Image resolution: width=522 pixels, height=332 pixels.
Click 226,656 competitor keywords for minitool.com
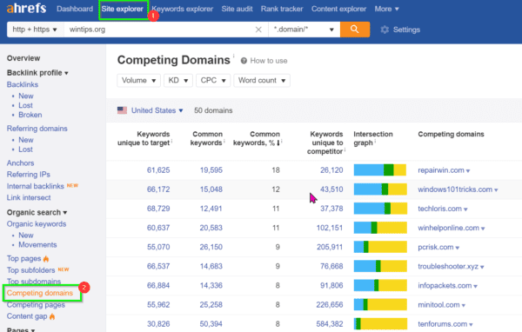[330, 305]
